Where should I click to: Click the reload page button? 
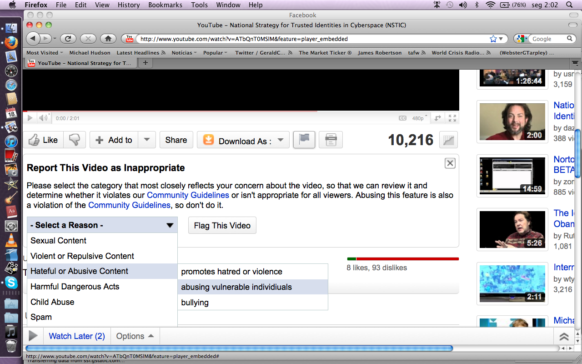pos(68,39)
